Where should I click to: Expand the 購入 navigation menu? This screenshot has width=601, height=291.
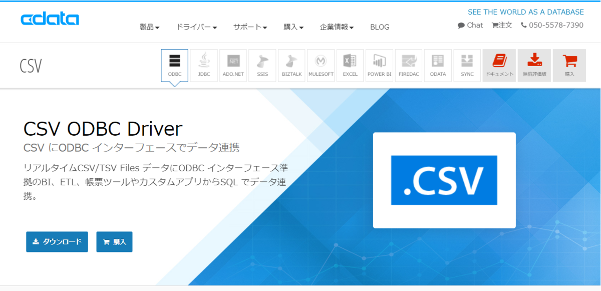[x=293, y=27]
